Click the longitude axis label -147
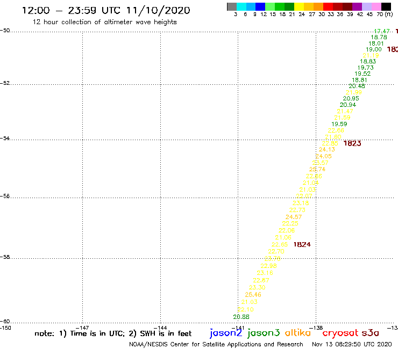This screenshot has height=349, width=398. coord(82,328)
